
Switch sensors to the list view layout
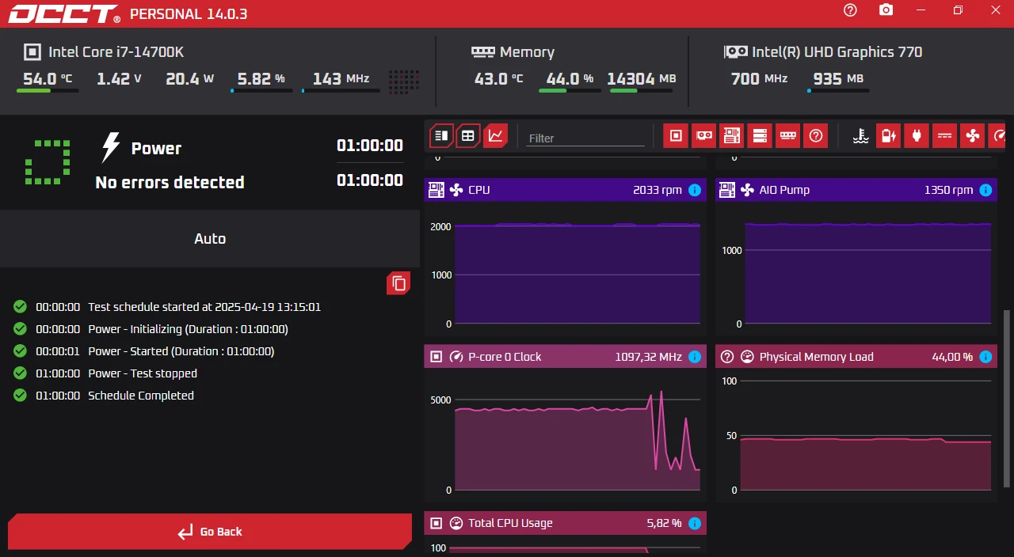point(442,136)
